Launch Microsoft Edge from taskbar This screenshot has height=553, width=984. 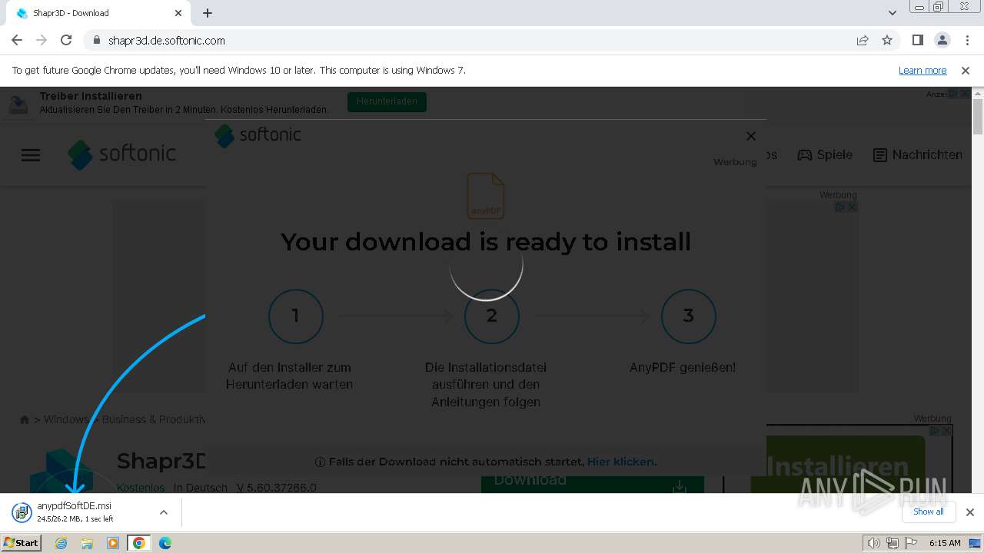pos(165,543)
